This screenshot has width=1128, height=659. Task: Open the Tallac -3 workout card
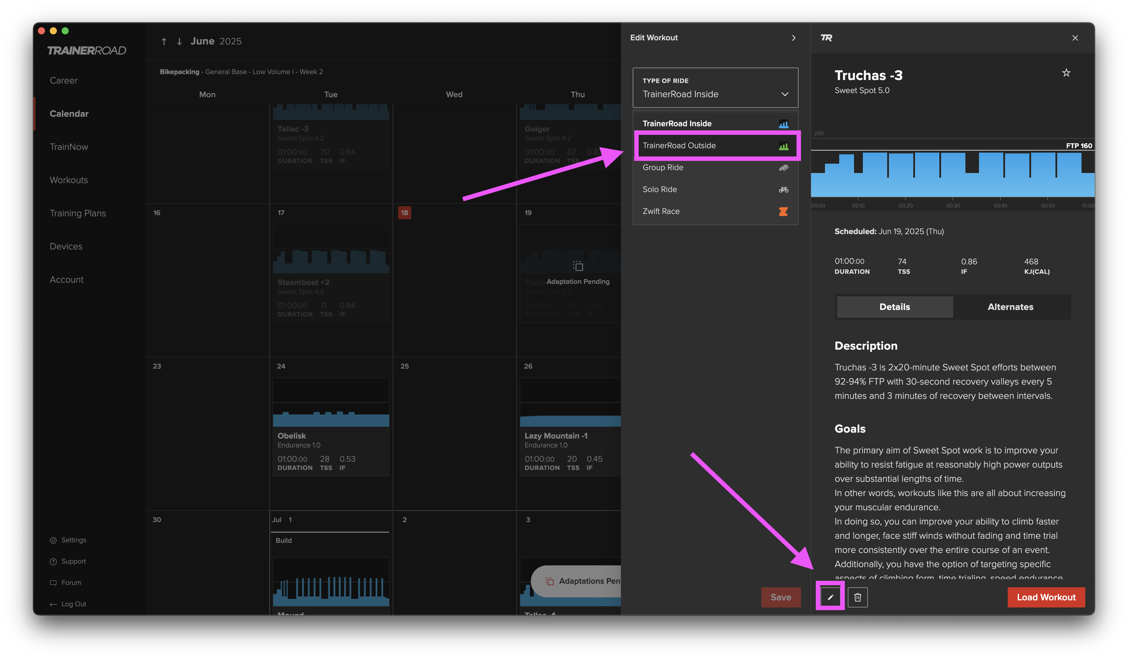click(331, 137)
